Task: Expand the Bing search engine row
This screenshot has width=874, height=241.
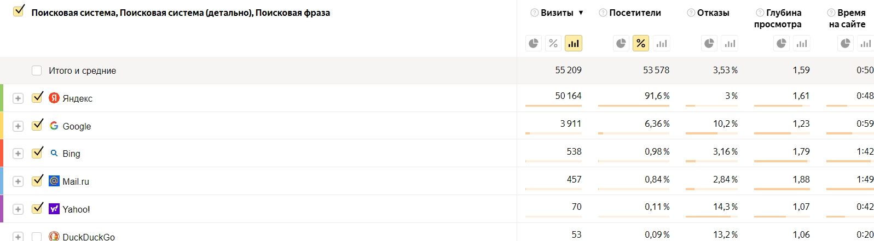Action: point(18,154)
